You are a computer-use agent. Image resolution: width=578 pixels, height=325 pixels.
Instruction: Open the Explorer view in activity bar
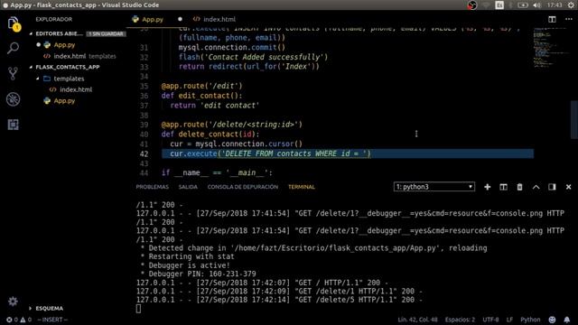(14, 23)
